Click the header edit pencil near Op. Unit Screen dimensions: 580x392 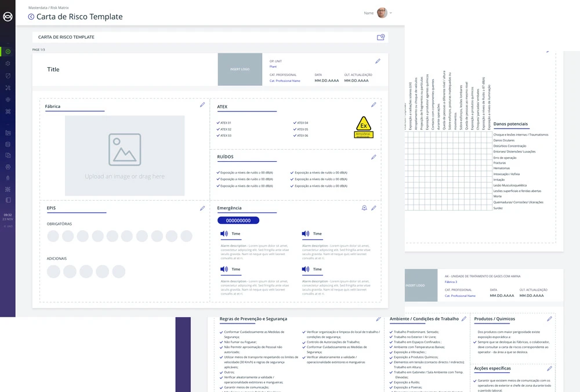(378, 61)
